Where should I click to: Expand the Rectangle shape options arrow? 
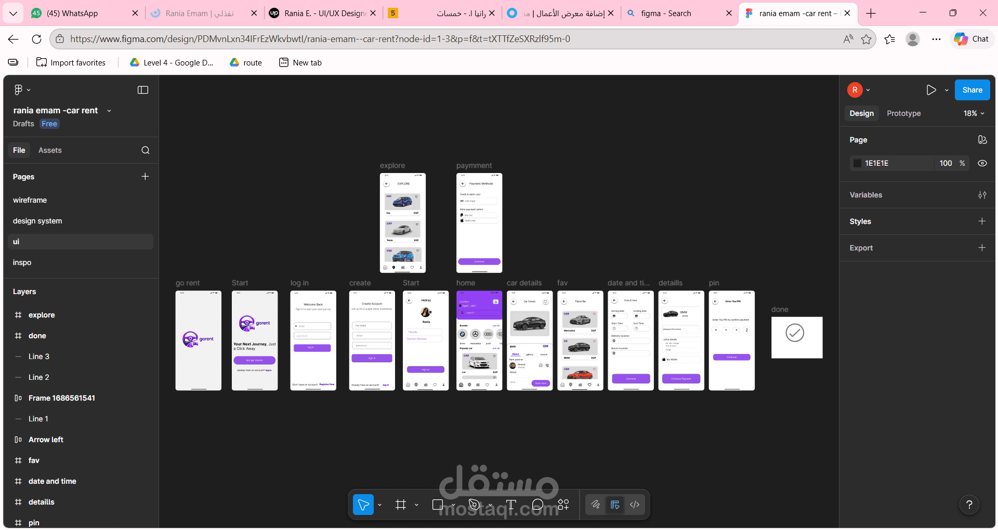(453, 505)
